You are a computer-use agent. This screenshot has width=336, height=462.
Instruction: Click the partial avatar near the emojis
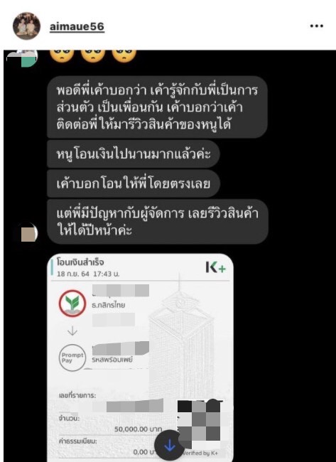point(23,58)
